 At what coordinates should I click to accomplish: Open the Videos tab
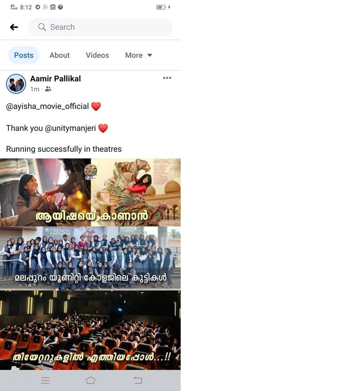coord(97,55)
